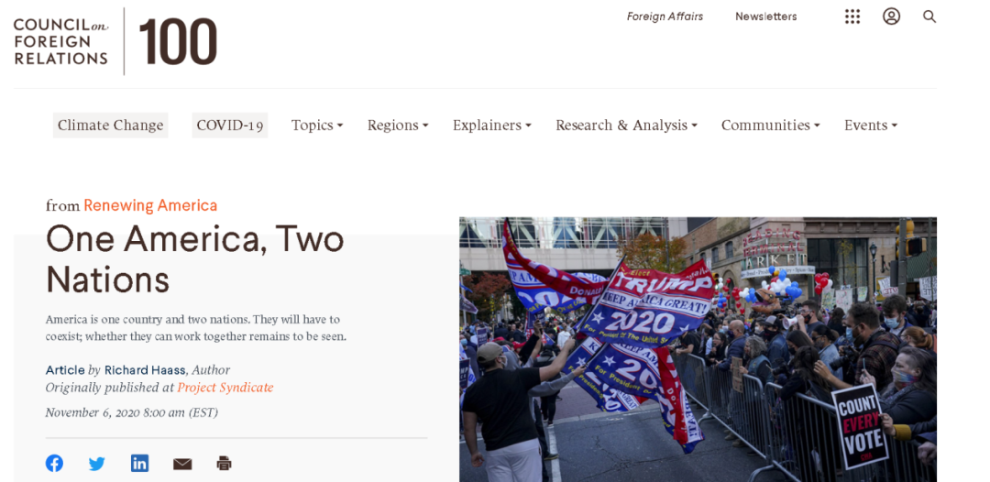Share article on Facebook
Image resolution: width=990 pixels, height=482 pixels.
(x=54, y=463)
